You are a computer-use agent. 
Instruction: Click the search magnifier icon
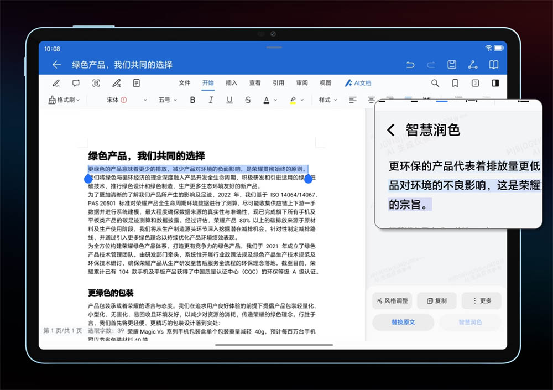[435, 83]
